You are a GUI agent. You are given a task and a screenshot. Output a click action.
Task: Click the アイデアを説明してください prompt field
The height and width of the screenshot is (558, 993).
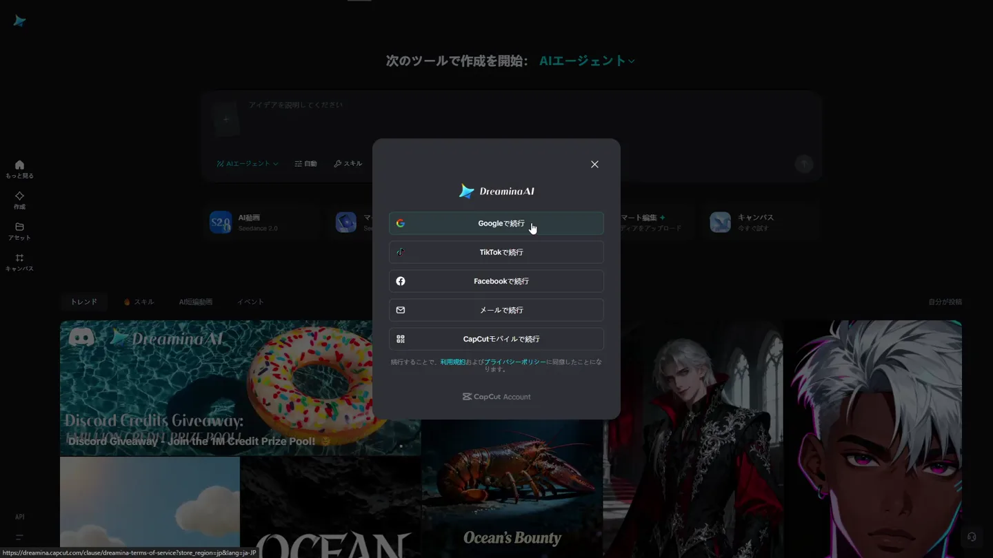[x=296, y=105]
